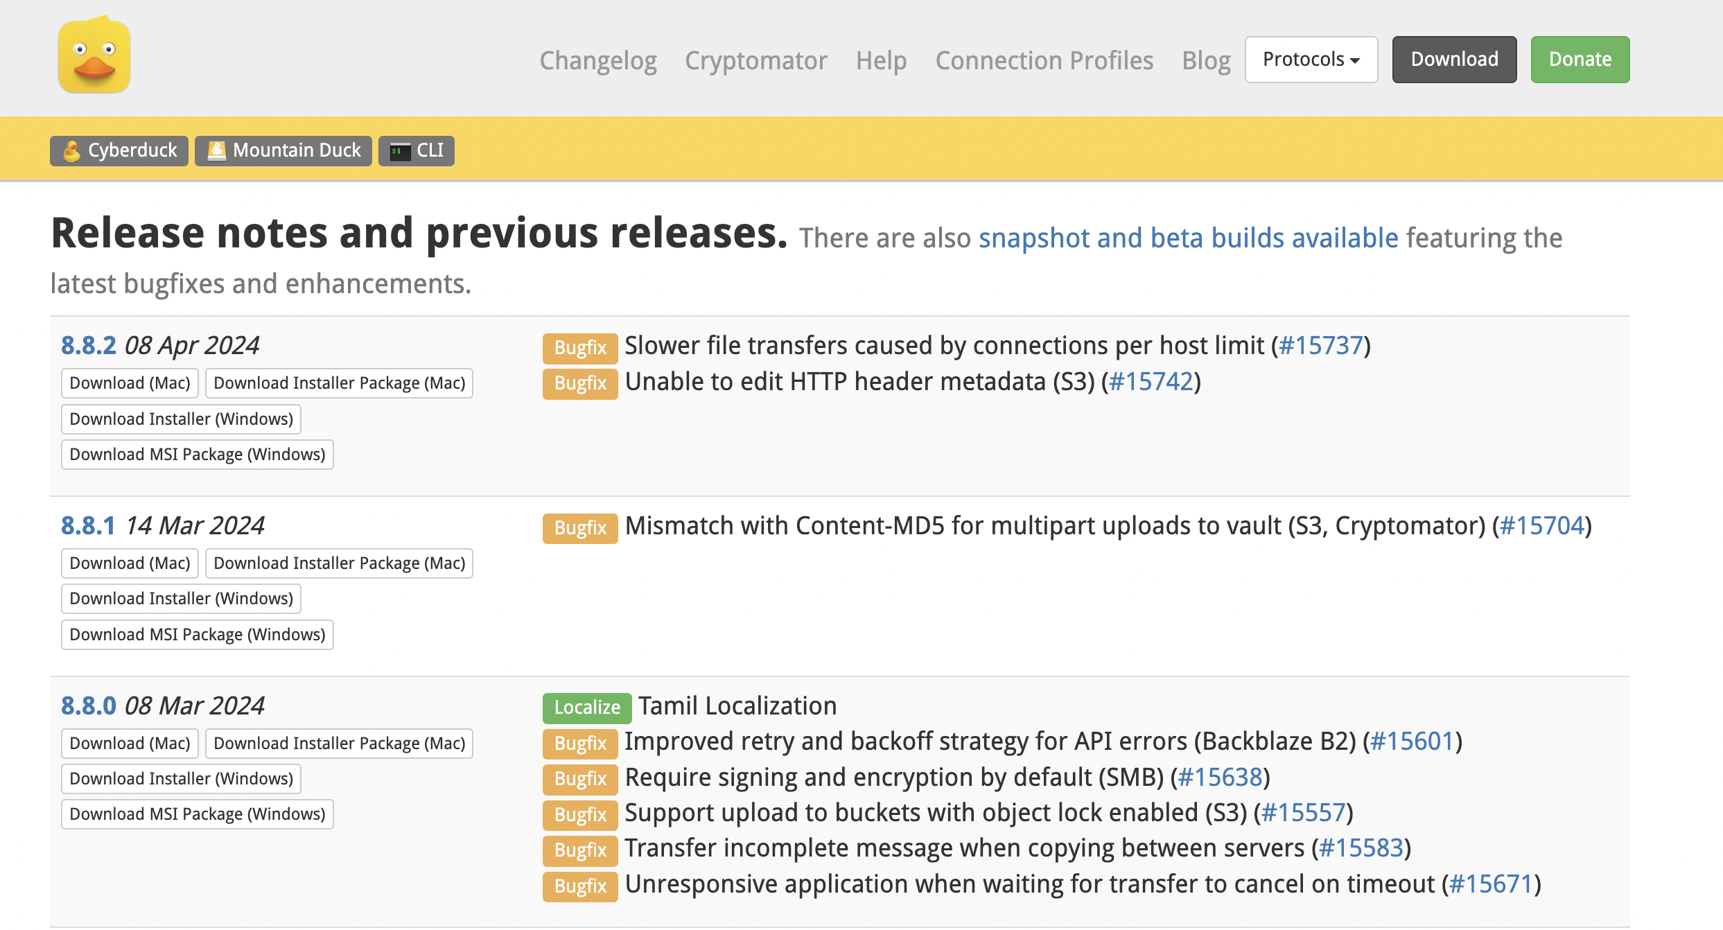The height and width of the screenshot is (930, 1723).
Task: Click Bugfix label beside Slower file transfers
Action: pyautogui.click(x=580, y=348)
